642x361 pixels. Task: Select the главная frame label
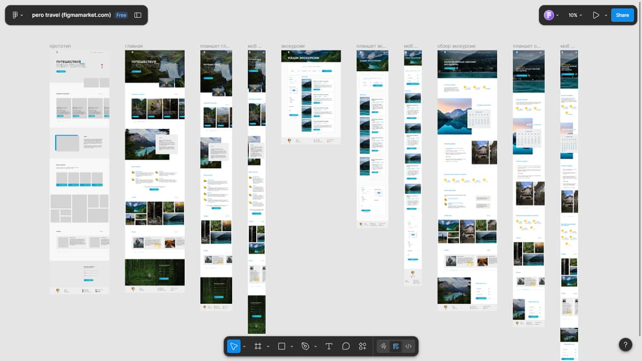tap(134, 47)
